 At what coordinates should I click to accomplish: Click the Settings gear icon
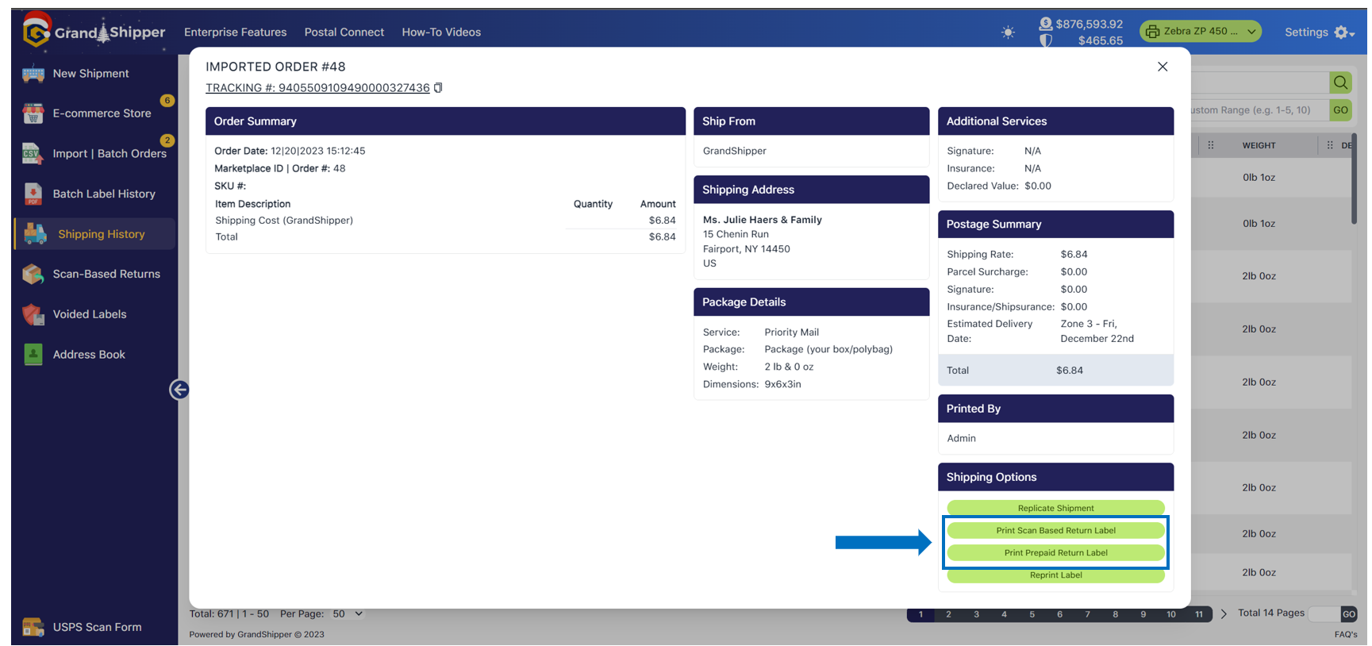1341,33
